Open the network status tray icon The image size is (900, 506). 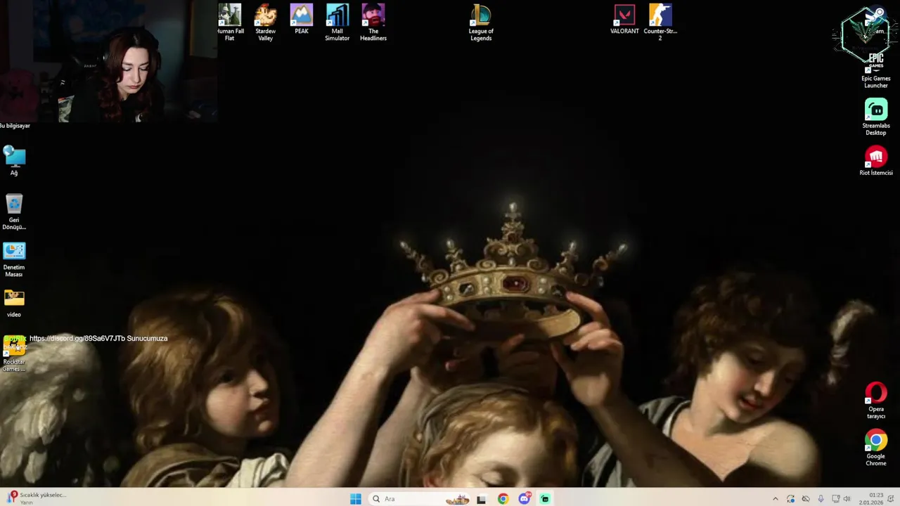pos(835,499)
